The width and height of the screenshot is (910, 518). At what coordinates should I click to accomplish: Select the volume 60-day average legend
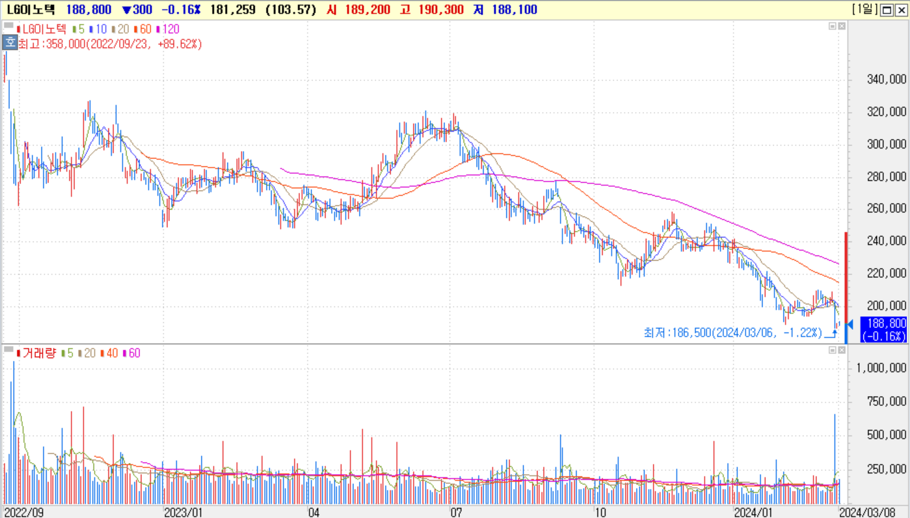coord(131,353)
